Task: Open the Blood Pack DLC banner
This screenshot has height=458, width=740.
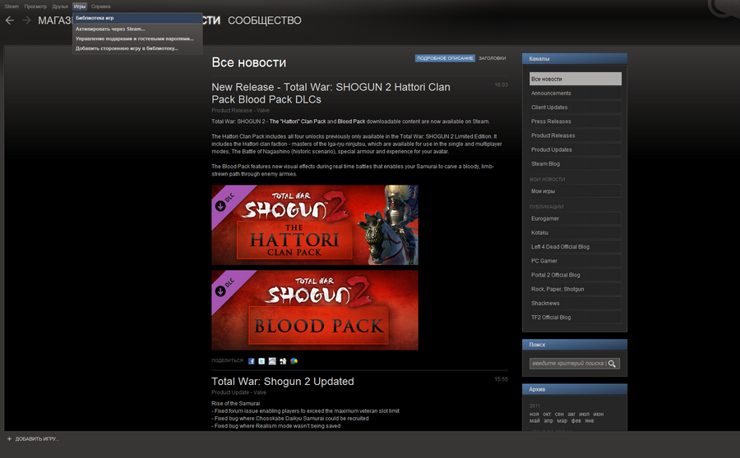Action: (315, 310)
